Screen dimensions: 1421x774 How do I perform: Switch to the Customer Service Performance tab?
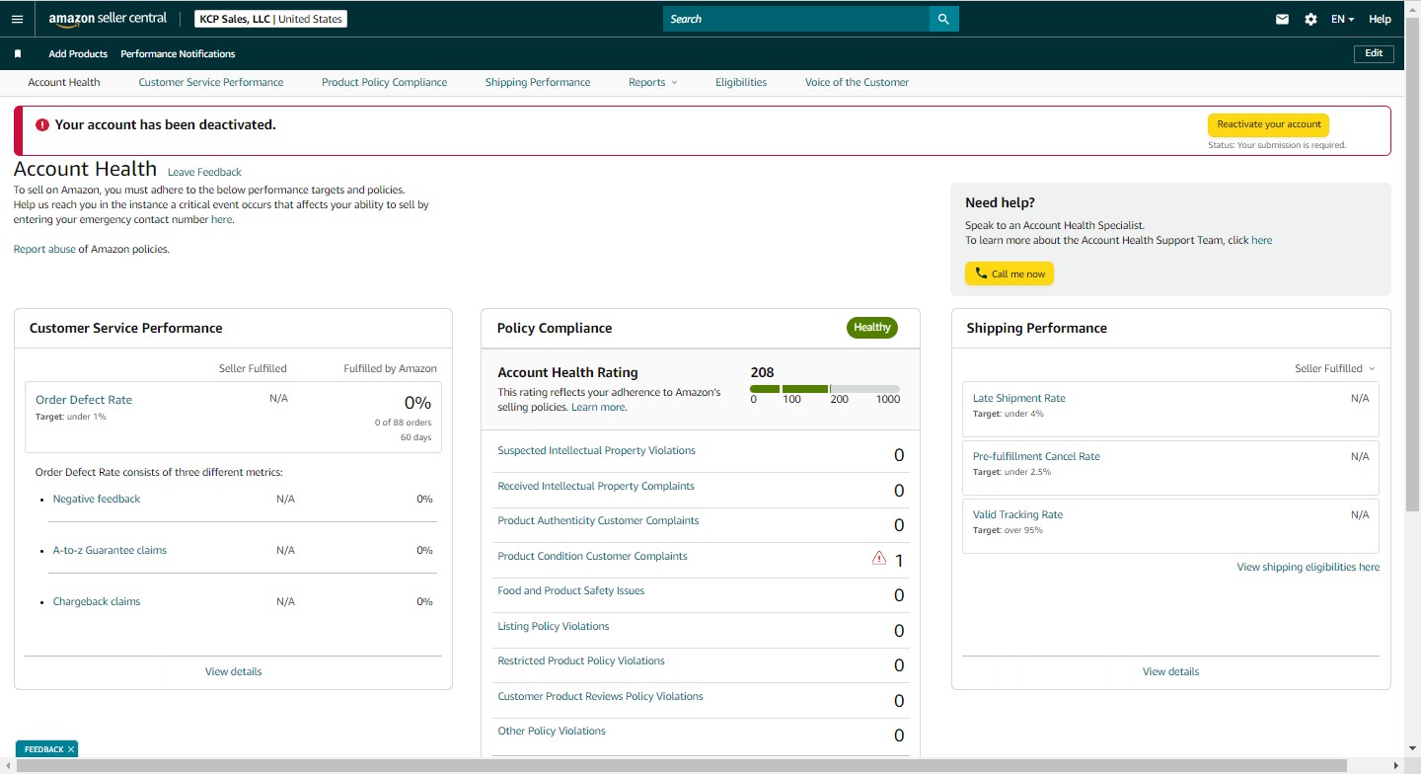(211, 83)
